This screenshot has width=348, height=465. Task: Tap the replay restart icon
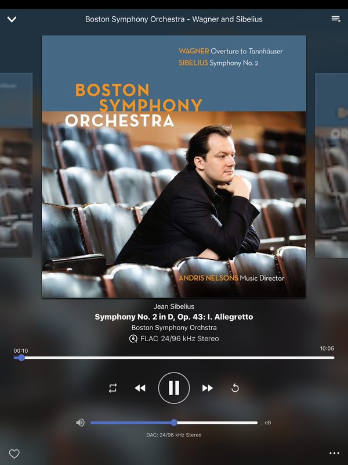coord(235,388)
